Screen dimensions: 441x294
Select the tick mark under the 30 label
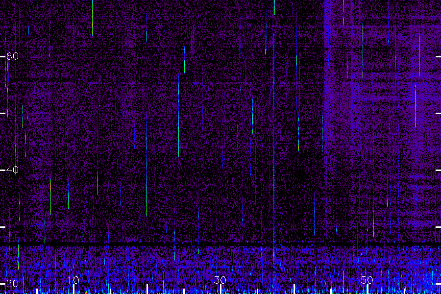220,289
